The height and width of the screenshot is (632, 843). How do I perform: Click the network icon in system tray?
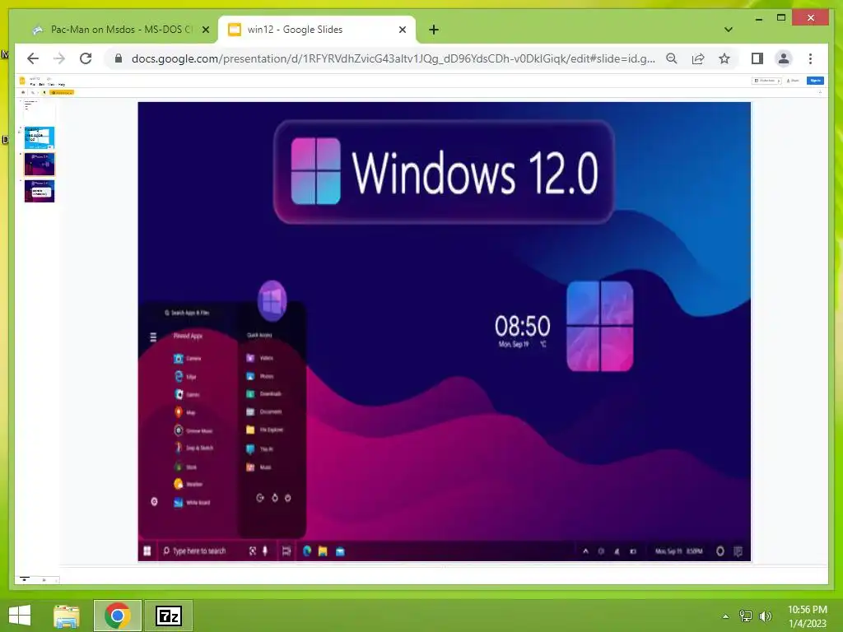tap(746, 616)
